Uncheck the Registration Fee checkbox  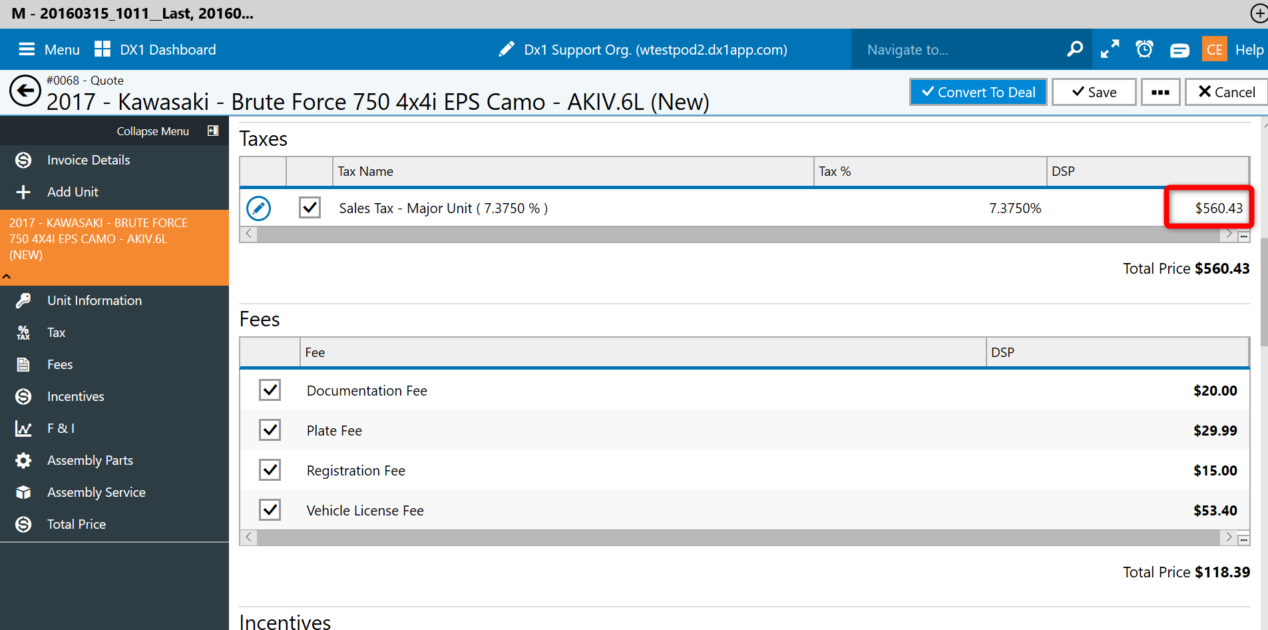(270, 470)
